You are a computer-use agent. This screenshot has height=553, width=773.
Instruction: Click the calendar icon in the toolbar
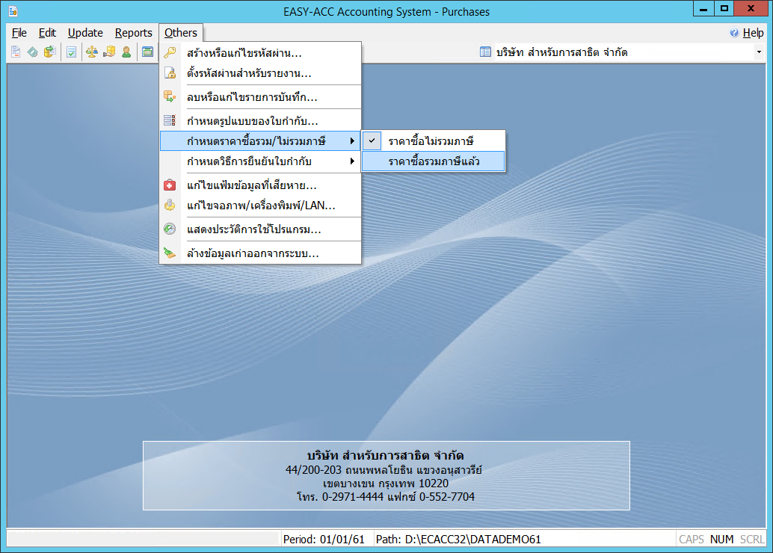pyautogui.click(x=147, y=52)
